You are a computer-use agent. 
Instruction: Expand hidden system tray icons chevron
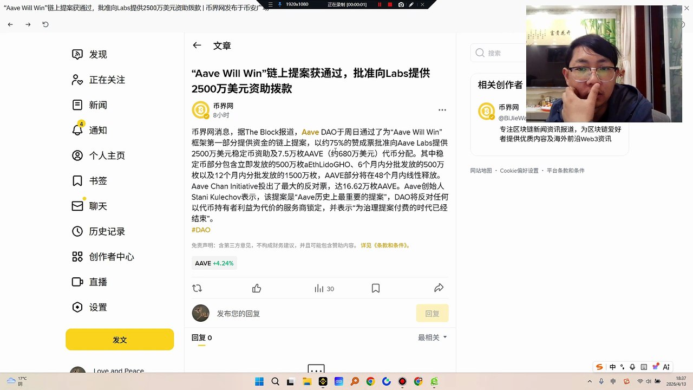coord(591,381)
